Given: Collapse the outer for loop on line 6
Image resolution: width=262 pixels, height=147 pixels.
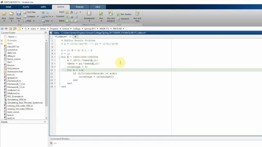Looking at the screenshot, I should [x=60, y=57].
